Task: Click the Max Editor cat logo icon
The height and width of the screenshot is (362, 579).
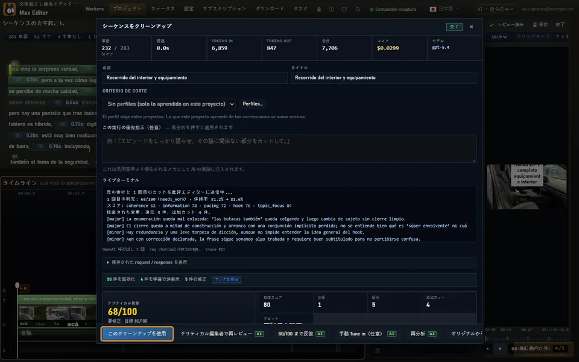Action: [9, 9]
